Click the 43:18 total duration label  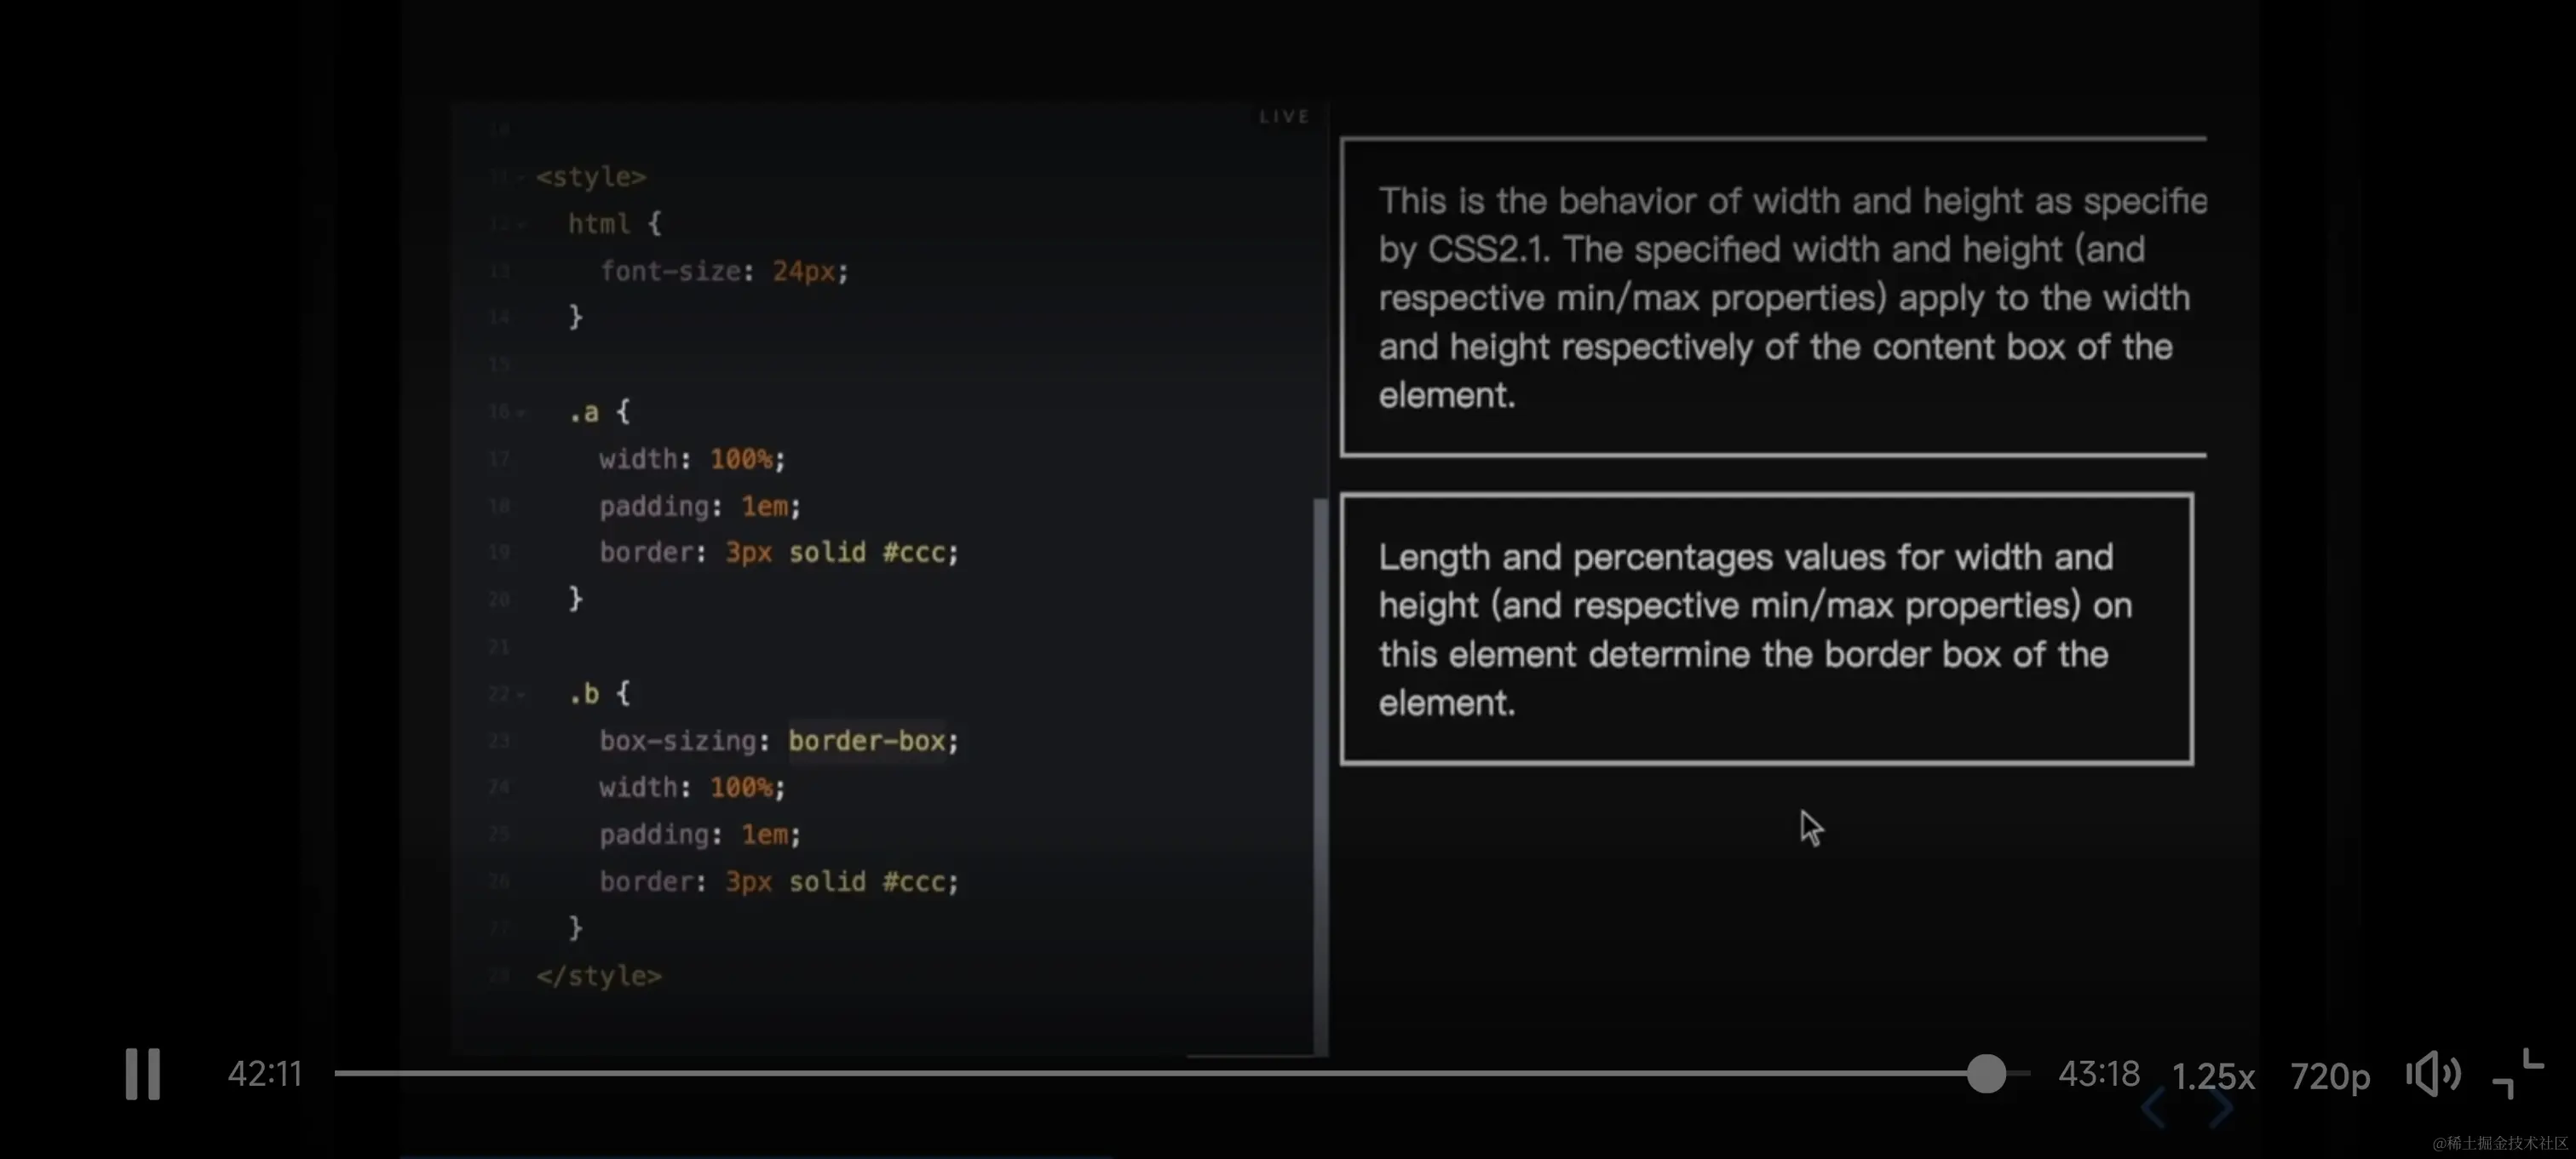point(2098,1073)
